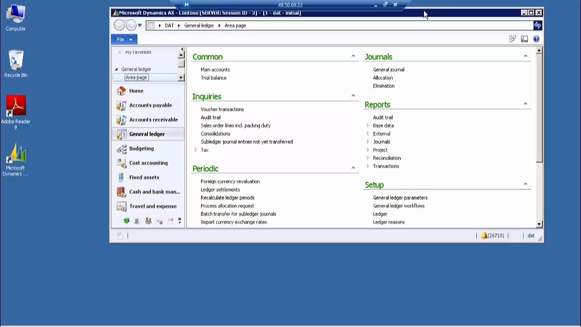This screenshot has width=581, height=327.
Task: Collapse the Inquiries section
Action: (x=353, y=96)
